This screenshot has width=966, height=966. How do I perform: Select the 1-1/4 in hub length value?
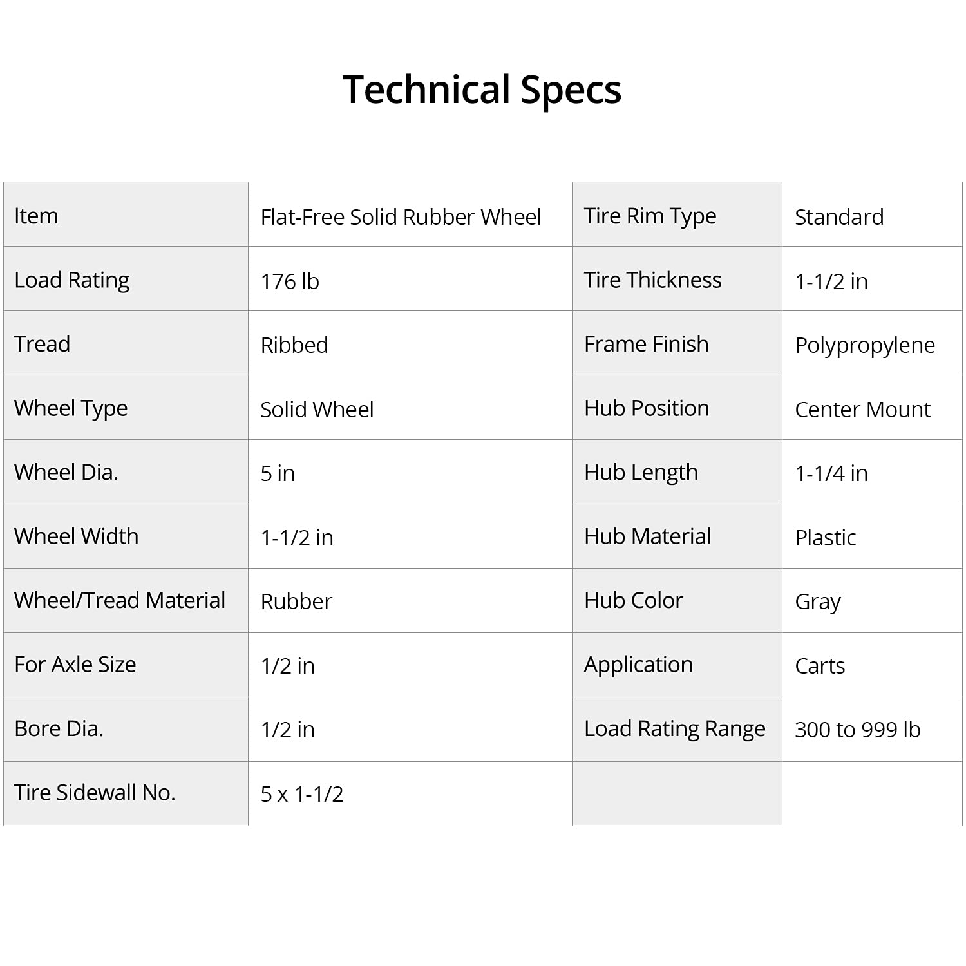[x=831, y=473]
